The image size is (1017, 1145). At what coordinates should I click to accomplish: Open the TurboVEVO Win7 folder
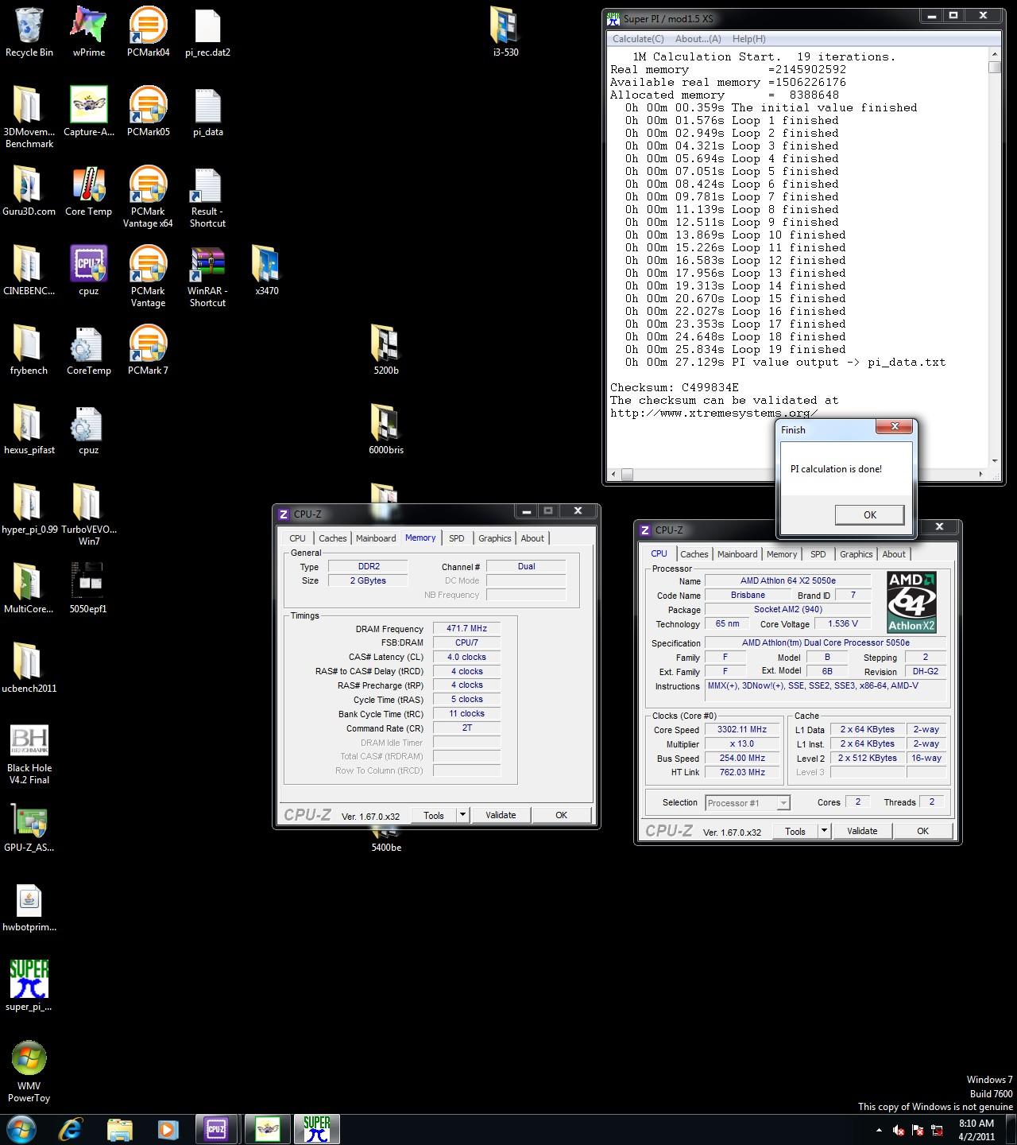click(x=88, y=514)
